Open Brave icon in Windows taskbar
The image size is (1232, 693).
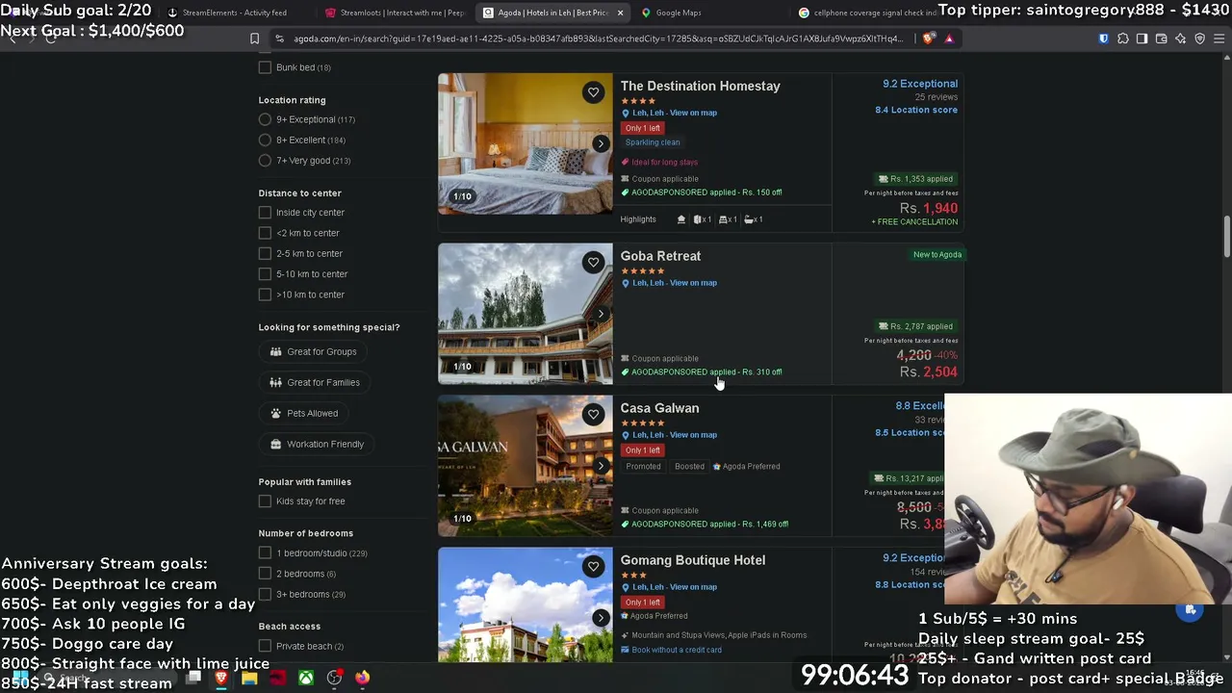click(x=221, y=678)
